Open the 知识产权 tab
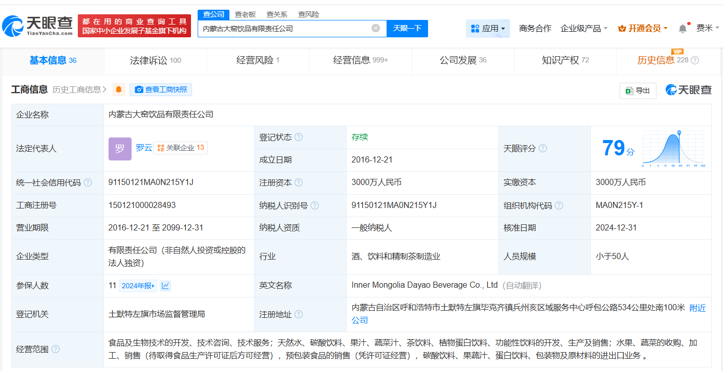The height and width of the screenshot is (371, 723). point(565,60)
